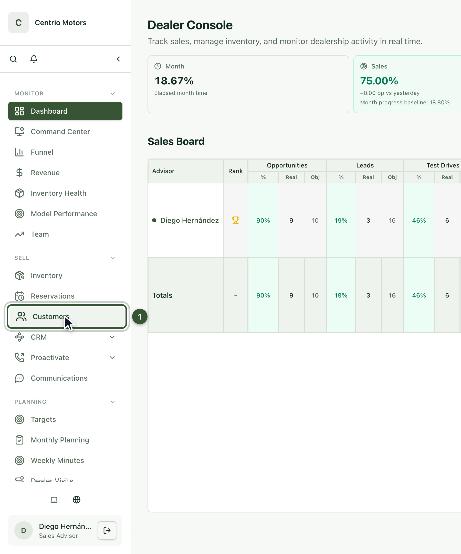Click the Sales Board heading
The image size is (461, 554).
176,141
